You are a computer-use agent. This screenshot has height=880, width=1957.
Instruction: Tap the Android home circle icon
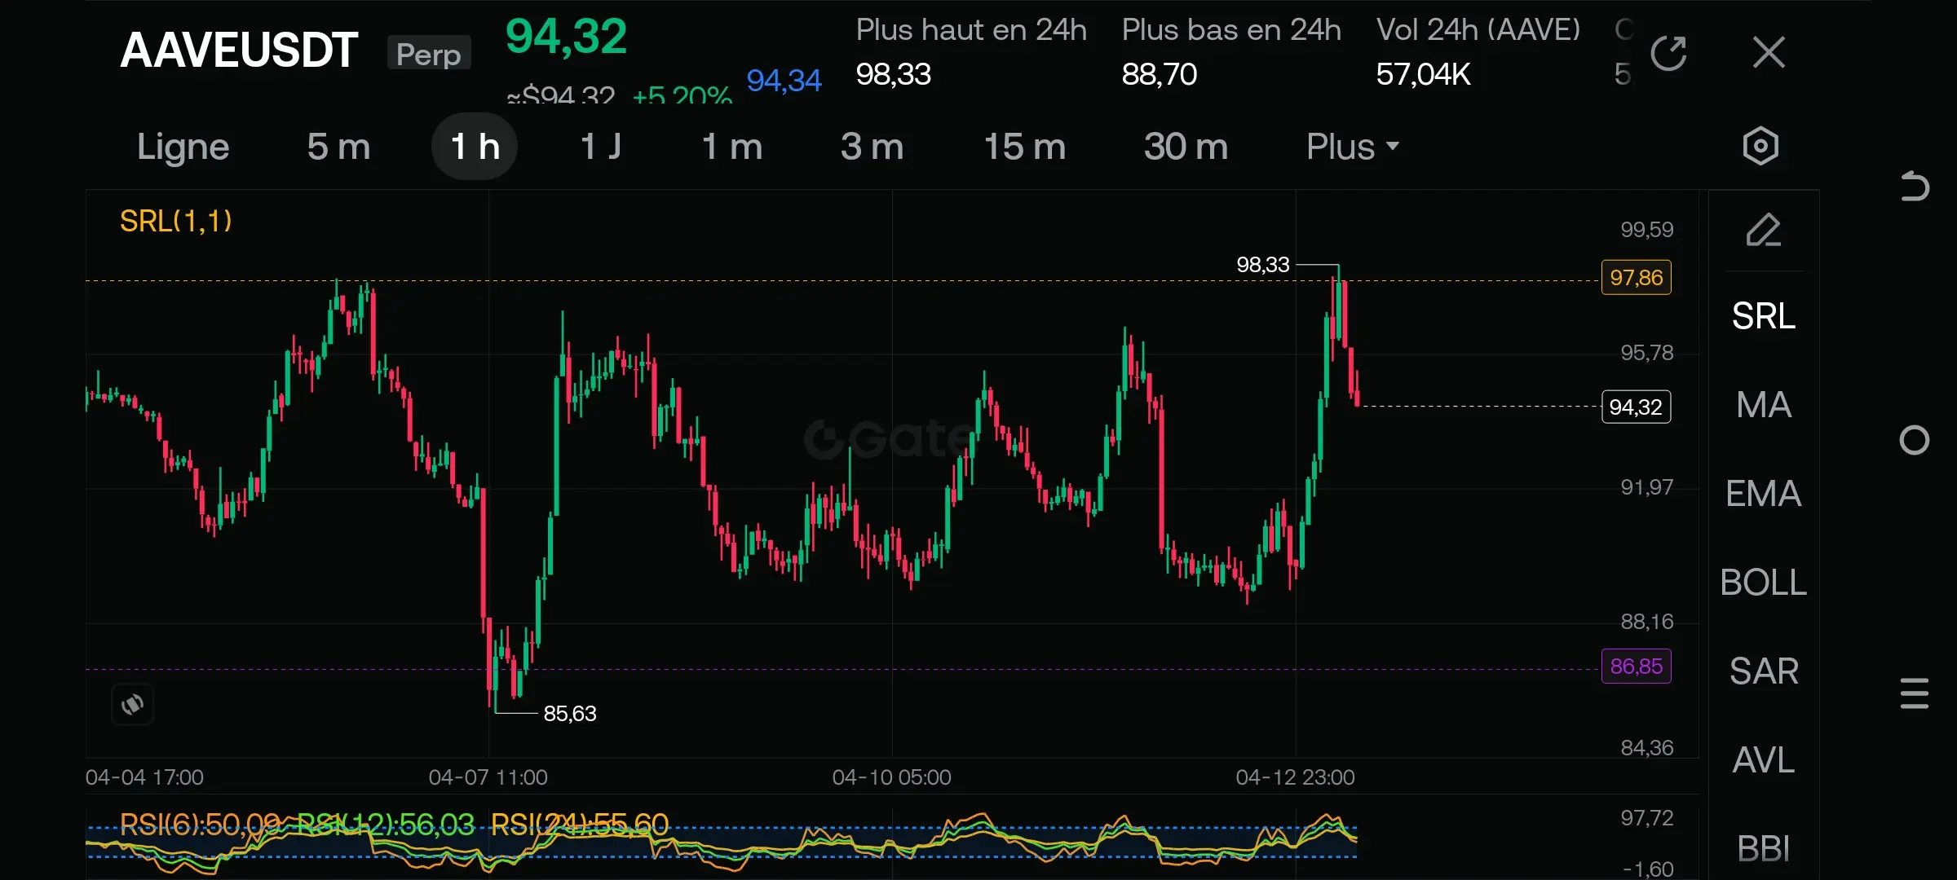pos(1914,440)
